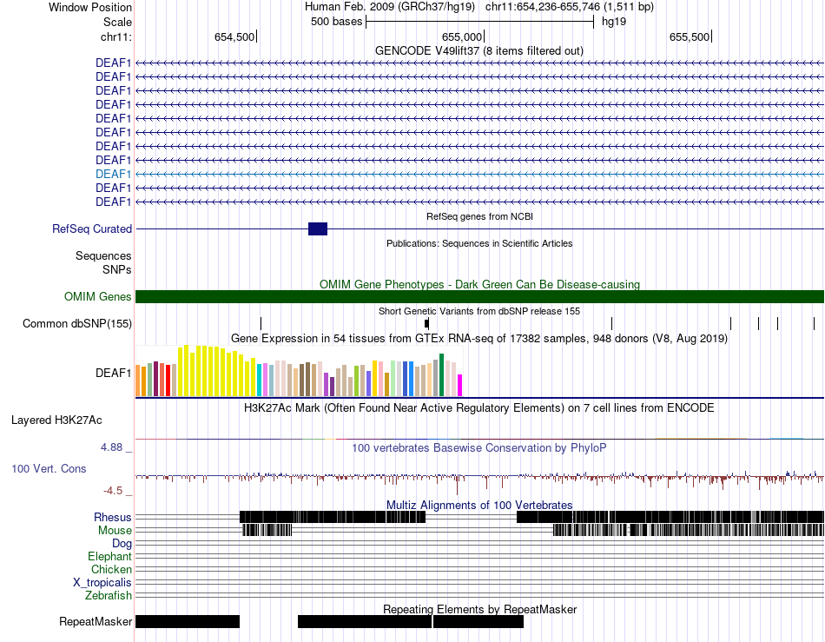This screenshot has height=642, width=825.
Task: Click the magenta GTEx bar at chart end
Action: tap(460, 386)
